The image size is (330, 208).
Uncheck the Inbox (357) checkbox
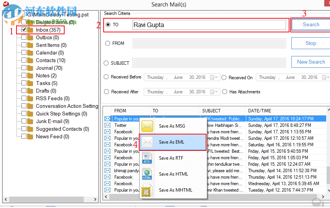tap(24, 30)
